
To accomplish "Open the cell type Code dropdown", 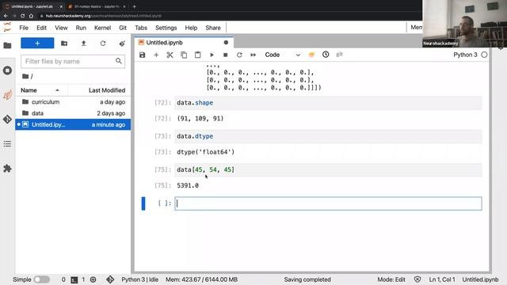I will point(282,55).
